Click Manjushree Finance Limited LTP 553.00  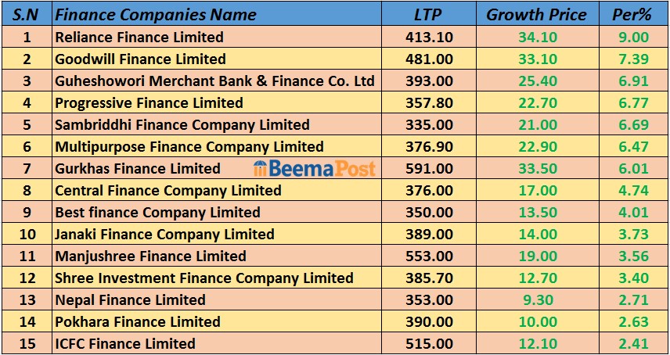point(430,256)
